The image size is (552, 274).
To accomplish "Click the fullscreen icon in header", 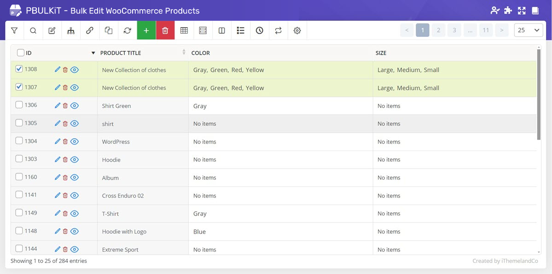I will 522,11.
